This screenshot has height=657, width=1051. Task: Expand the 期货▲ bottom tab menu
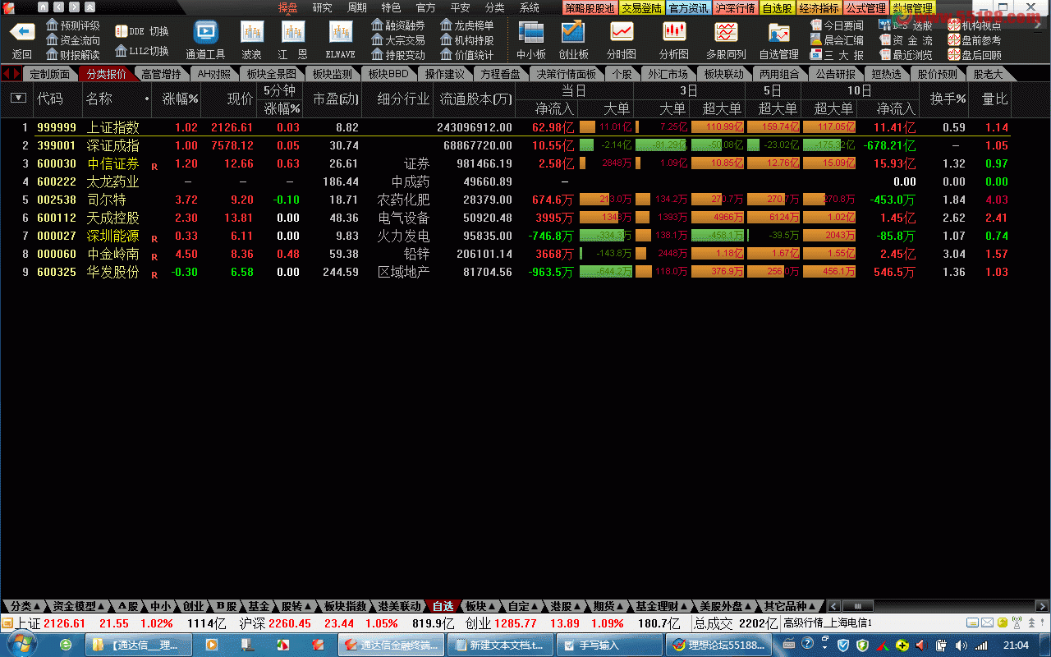608,606
